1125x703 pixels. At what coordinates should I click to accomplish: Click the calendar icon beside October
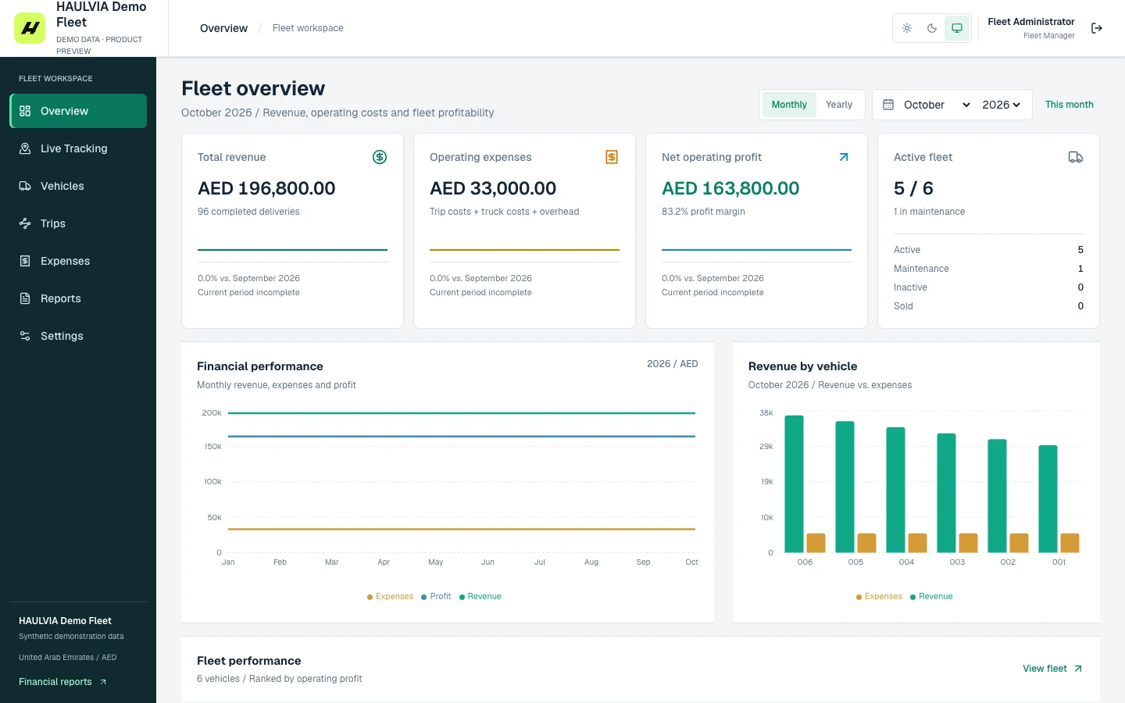(x=888, y=105)
